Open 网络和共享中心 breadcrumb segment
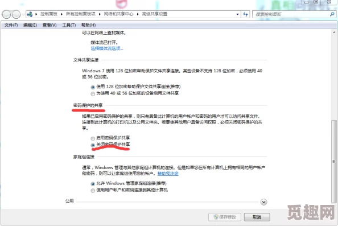The height and width of the screenshot is (226, 338). 118,14
